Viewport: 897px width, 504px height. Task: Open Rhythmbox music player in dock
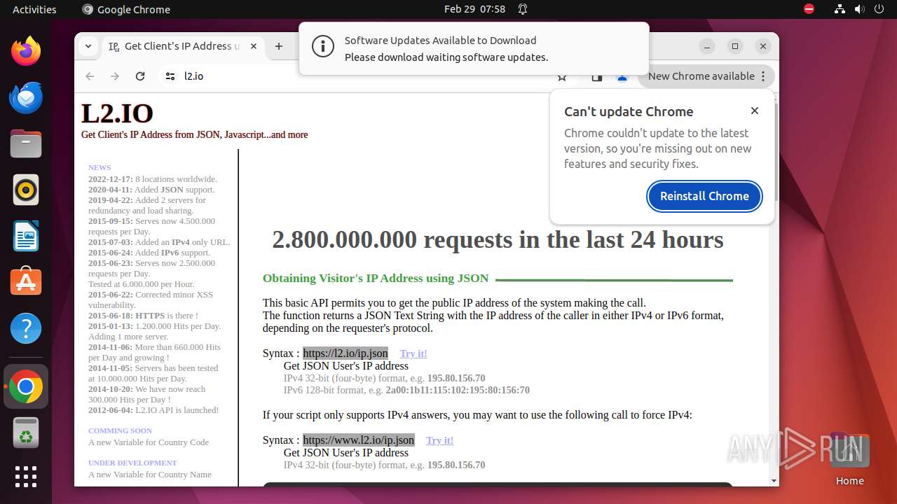(26, 190)
